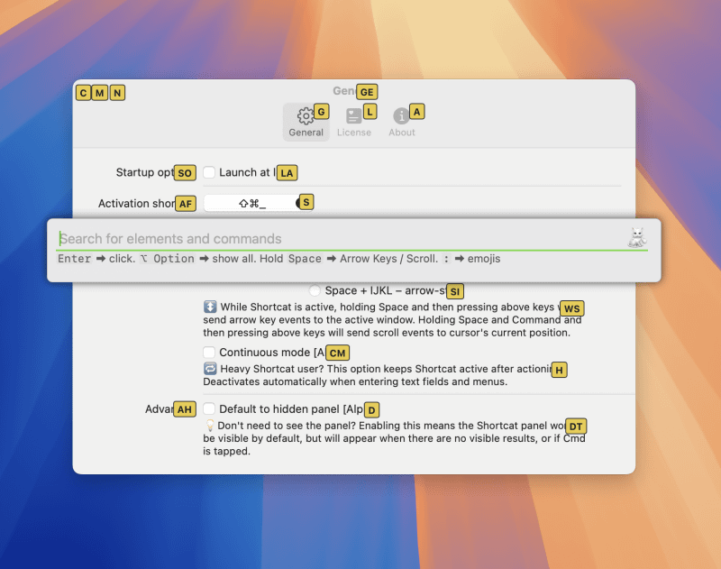
Task: Open the About tab
Action: 401,123
